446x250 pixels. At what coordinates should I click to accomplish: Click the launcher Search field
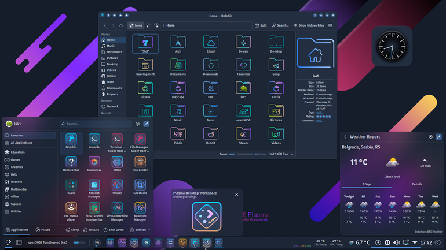96,124
